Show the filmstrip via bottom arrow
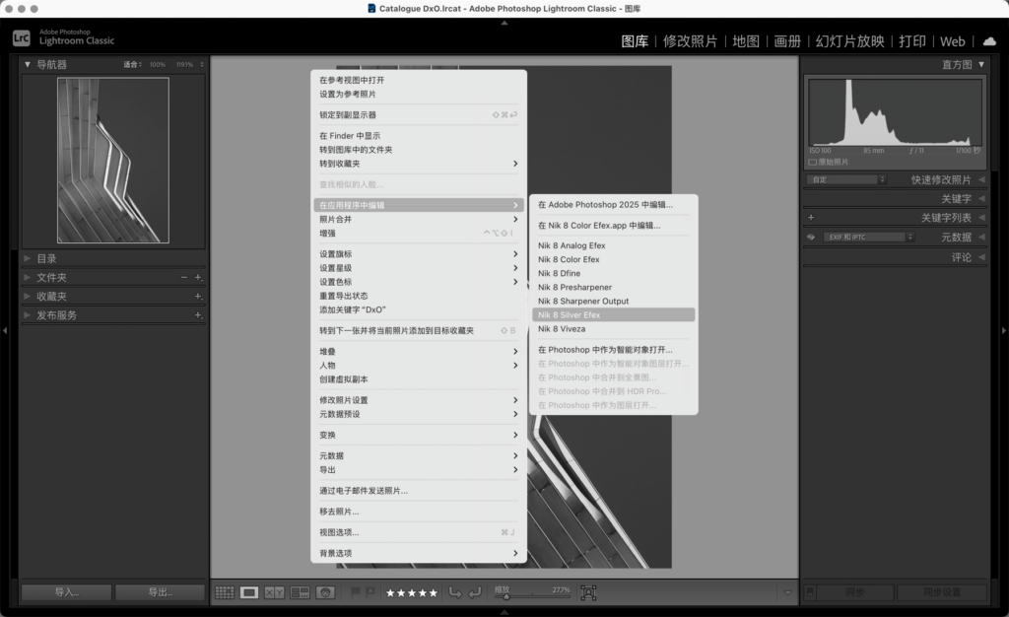This screenshot has height=617, width=1009. pos(504,612)
